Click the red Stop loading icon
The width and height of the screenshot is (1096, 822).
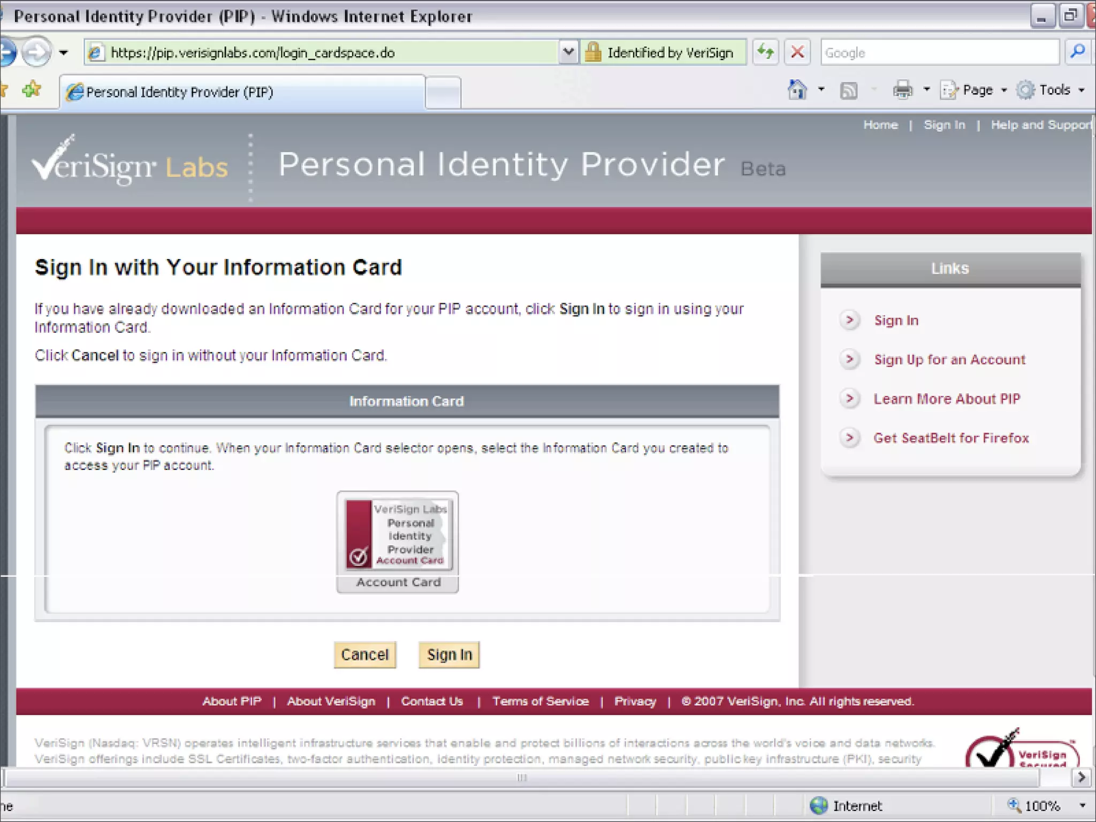click(x=797, y=52)
